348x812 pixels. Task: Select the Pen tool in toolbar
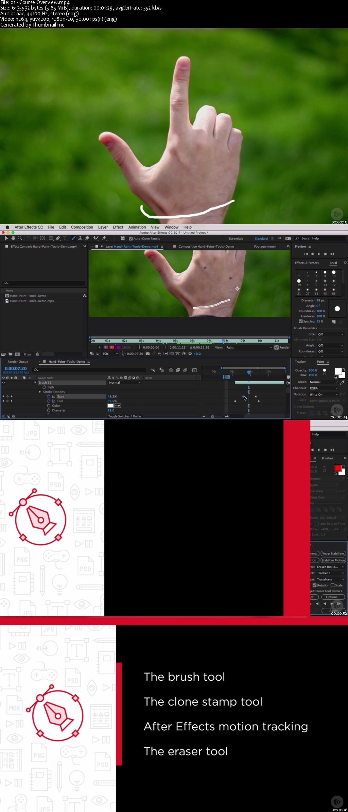pyautogui.click(x=58, y=238)
